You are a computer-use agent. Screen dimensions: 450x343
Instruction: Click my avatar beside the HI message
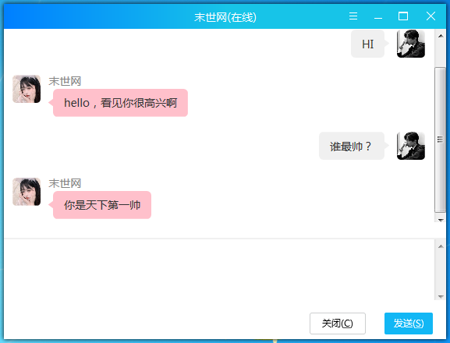(411, 44)
